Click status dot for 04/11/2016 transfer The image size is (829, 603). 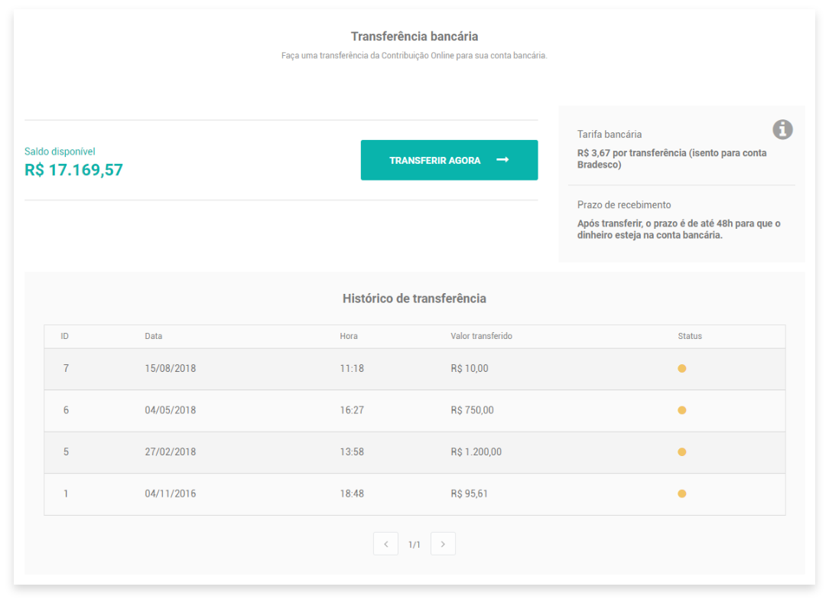click(682, 494)
